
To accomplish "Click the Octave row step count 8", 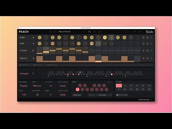I will 143,51.
